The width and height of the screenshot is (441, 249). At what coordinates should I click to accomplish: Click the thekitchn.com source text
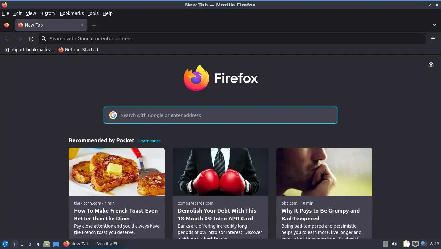pos(88,203)
